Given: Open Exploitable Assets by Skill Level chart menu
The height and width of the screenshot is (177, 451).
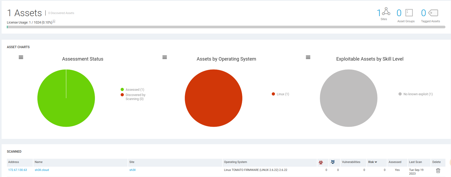Looking at the screenshot, I should 308,57.
